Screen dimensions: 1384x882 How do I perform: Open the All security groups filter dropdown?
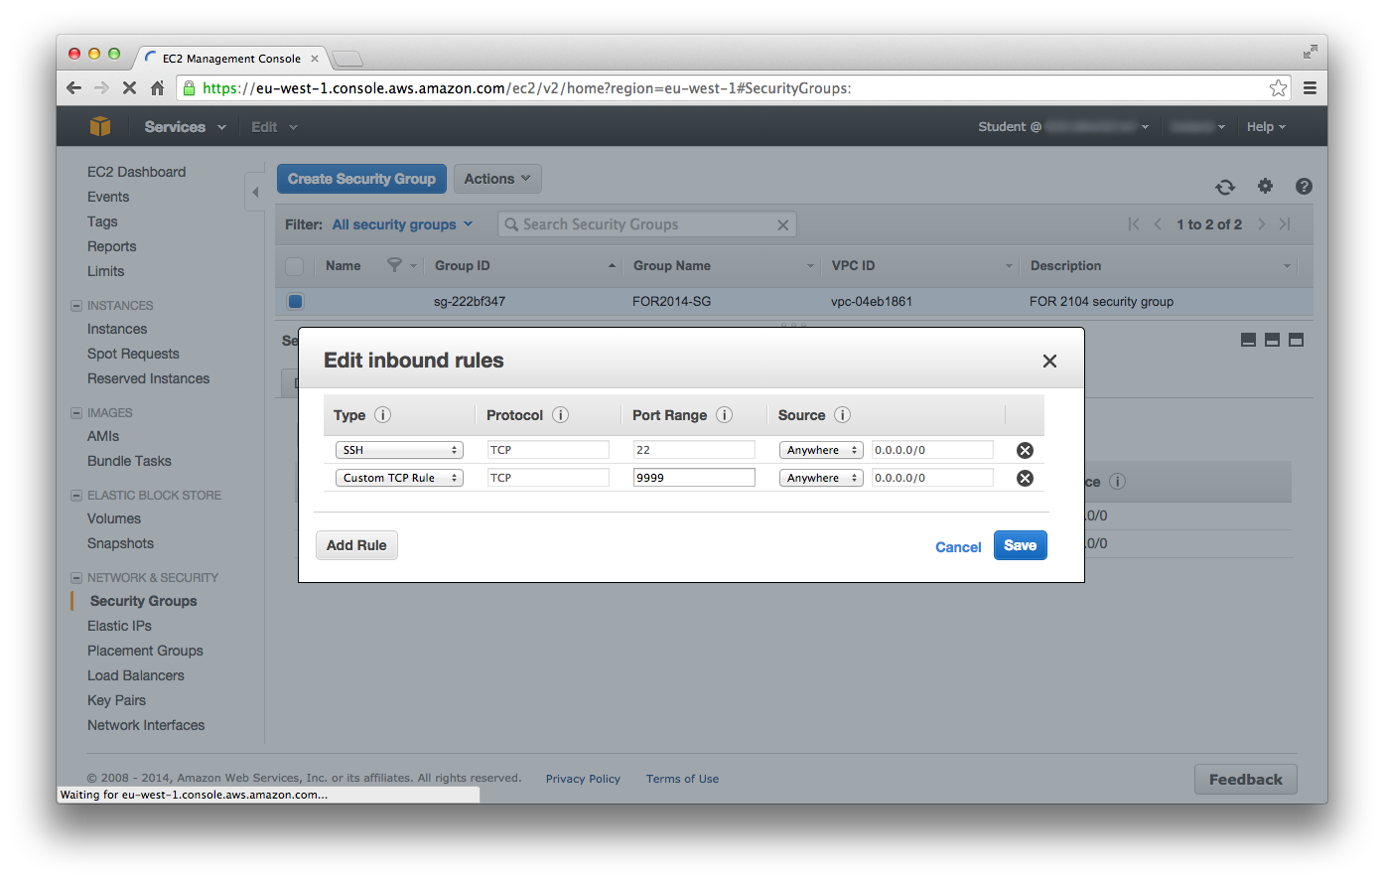[402, 224]
